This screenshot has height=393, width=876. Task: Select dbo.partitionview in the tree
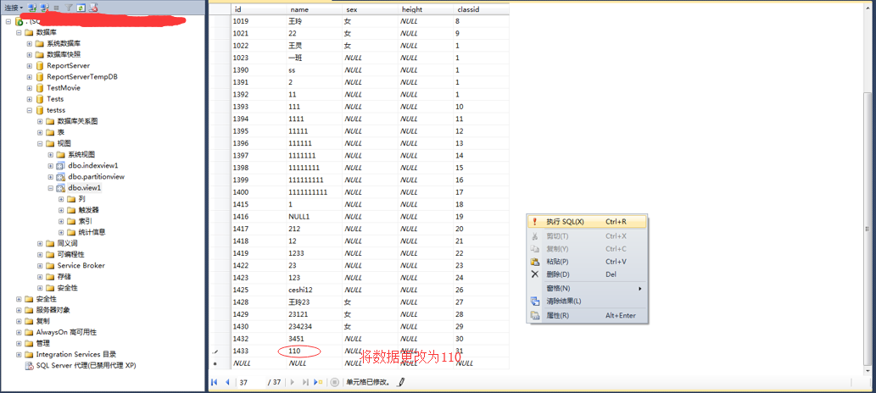pos(96,177)
